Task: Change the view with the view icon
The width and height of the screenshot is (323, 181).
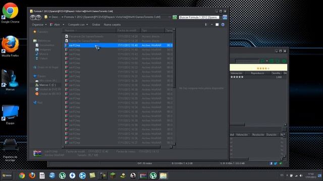Action: (x=206, y=25)
